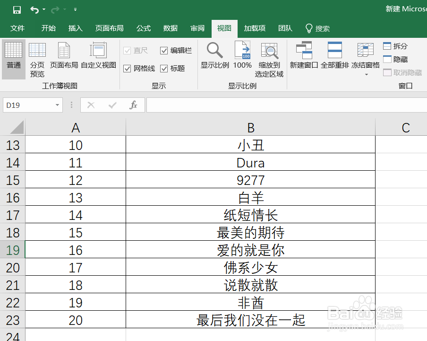The height and width of the screenshot is (341, 427).
Task: Switch to the 审阅 ribbon tab
Action: point(197,28)
